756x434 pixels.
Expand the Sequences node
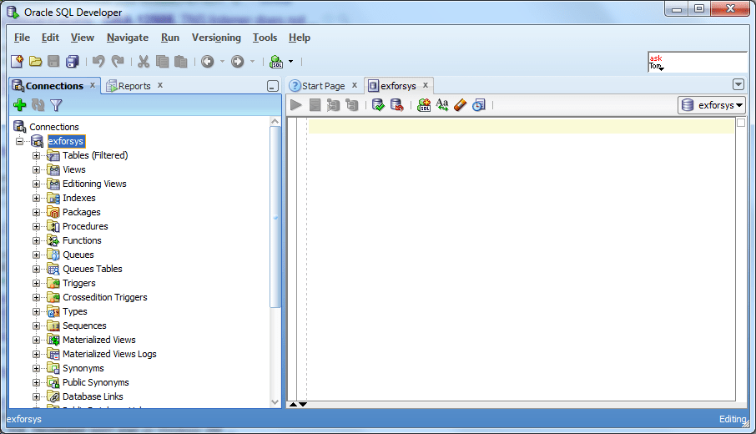point(36,326)
